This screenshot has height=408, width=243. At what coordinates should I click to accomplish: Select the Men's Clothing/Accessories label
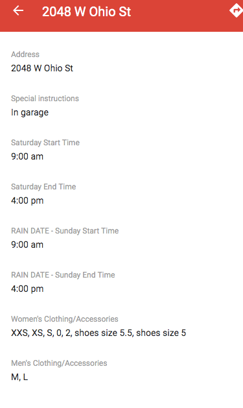pyautogui.click(x=59, y=363)
